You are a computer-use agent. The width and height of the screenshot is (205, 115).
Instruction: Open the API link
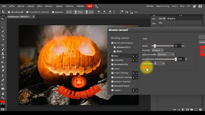click(189, 6)
